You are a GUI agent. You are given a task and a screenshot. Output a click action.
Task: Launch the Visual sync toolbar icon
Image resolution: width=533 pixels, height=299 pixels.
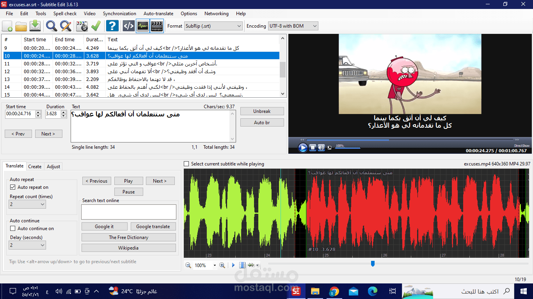82,26
